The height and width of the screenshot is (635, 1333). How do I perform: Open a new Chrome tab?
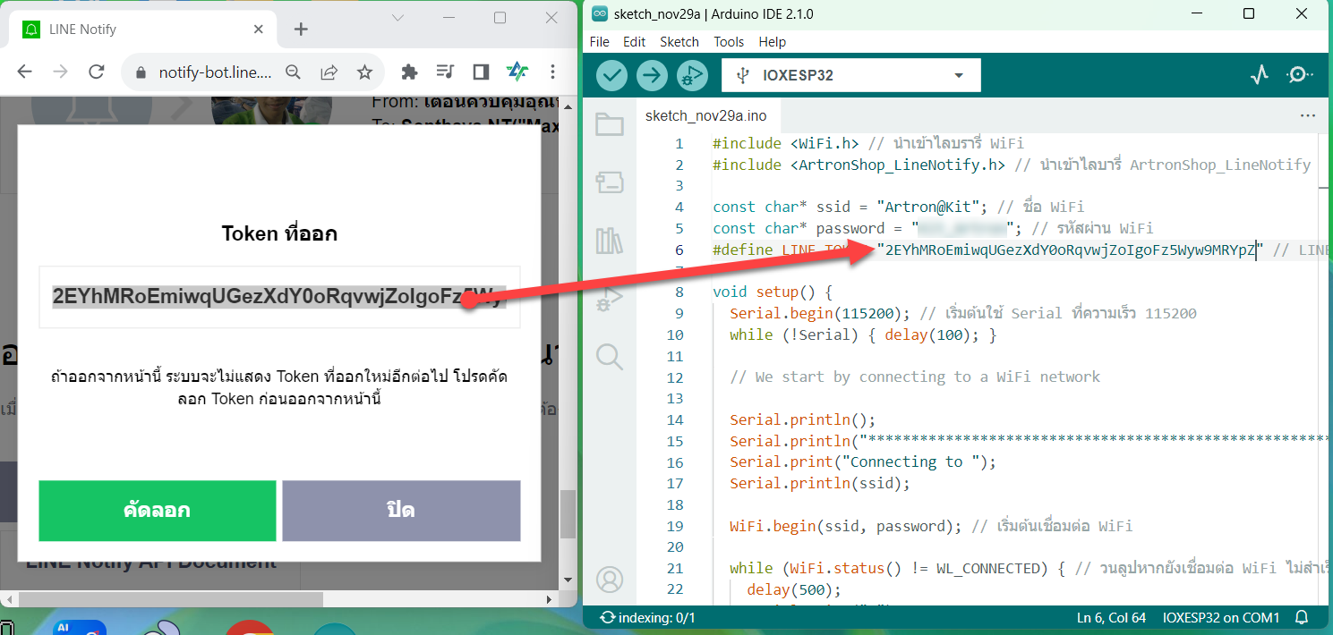point(301,30)
